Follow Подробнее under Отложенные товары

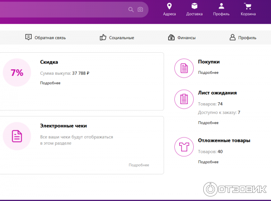pos(208,161)
